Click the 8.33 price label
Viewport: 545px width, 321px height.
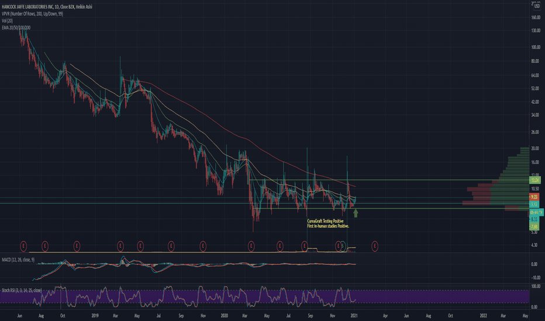point(534,219)
